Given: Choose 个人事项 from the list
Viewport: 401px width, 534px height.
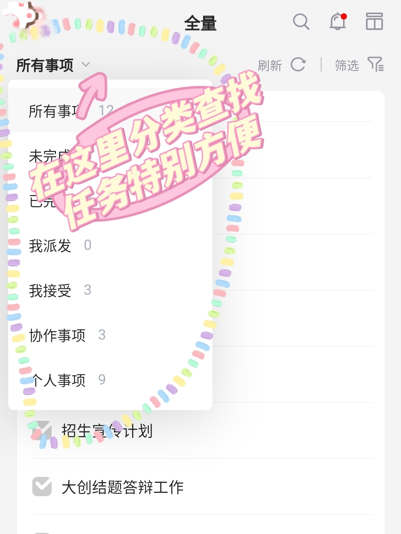Looking at the screenshot, I should pos(110,380).
